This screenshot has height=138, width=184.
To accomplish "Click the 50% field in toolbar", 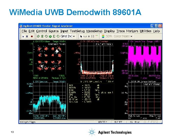I will [x=109, y=36].
